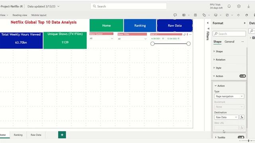Screen dimensions: 255x143
Task: Click the toolbar icon left of the shapes icon
Action: tap(195, 15)
